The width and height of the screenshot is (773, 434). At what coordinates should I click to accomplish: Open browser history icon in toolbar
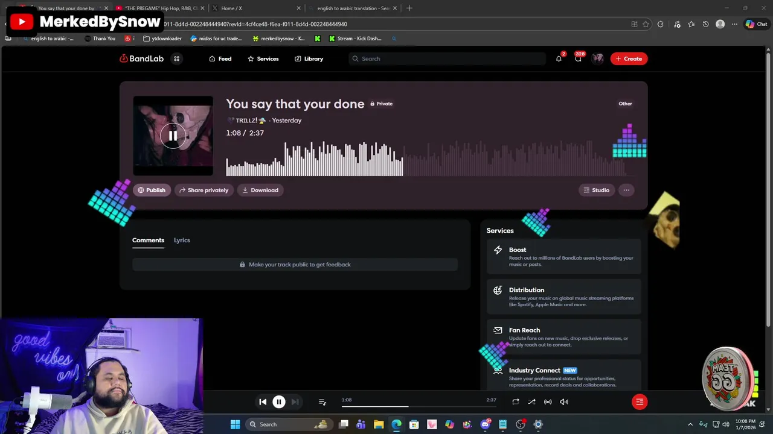(705, 24)
